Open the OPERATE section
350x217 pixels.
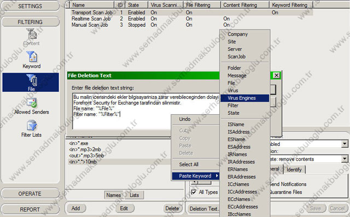[x=30, y=193]
